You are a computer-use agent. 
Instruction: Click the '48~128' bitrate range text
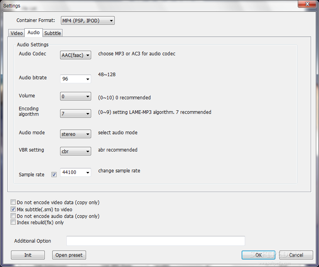(x=107, y=75)
